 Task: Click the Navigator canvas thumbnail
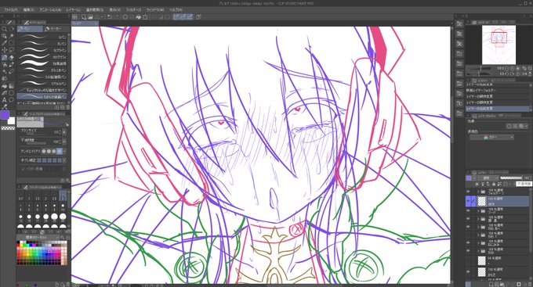pos(499,45)
